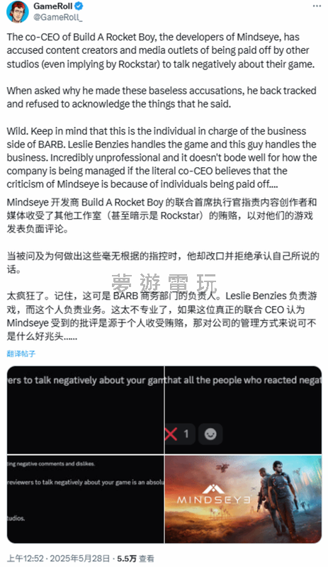The width and height of the screenshot is (328, 567).
Task: Open the image mentioning 'negative comments and dislikes'
Action: (x=85, y=499)
